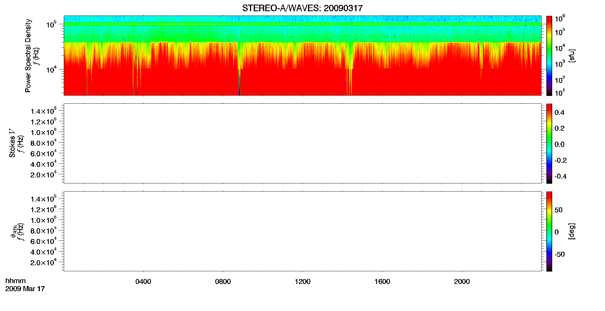Click the 1.0×10^5 tick in Stokes V panel
Screen dimensions: 605x311
(x=43, y=132)
